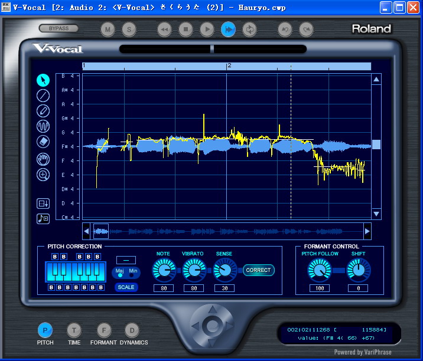Click the pitch grid scroll-down arrow
The height and width of the screenshot is (361, 423).
[x=376, y=214]
